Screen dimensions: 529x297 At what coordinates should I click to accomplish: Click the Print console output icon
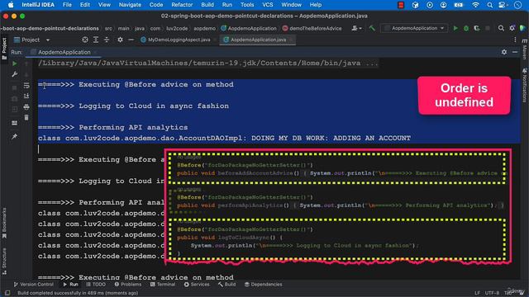point(26,106)
